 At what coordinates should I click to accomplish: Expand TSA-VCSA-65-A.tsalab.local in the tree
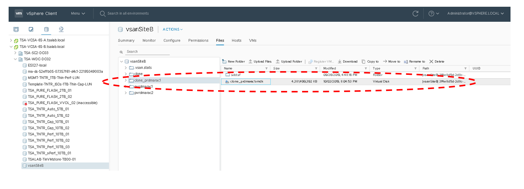point(10,40)
